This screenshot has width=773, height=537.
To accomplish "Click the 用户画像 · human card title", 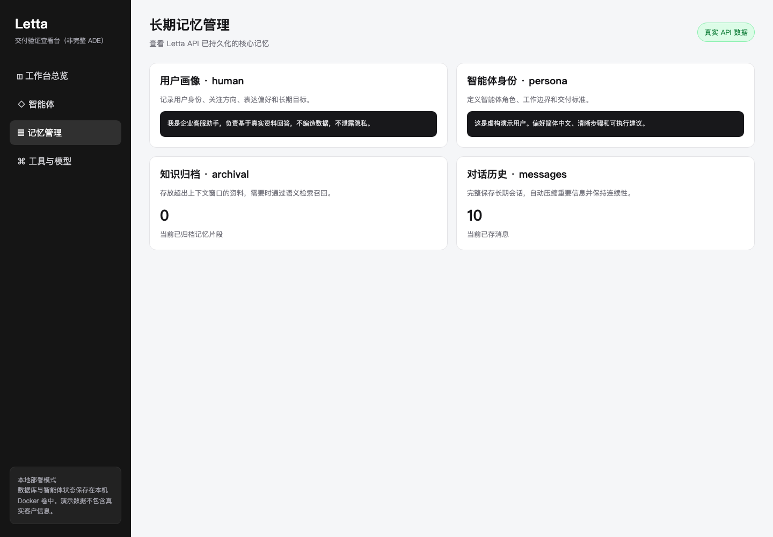I will (x=202, y=81).
